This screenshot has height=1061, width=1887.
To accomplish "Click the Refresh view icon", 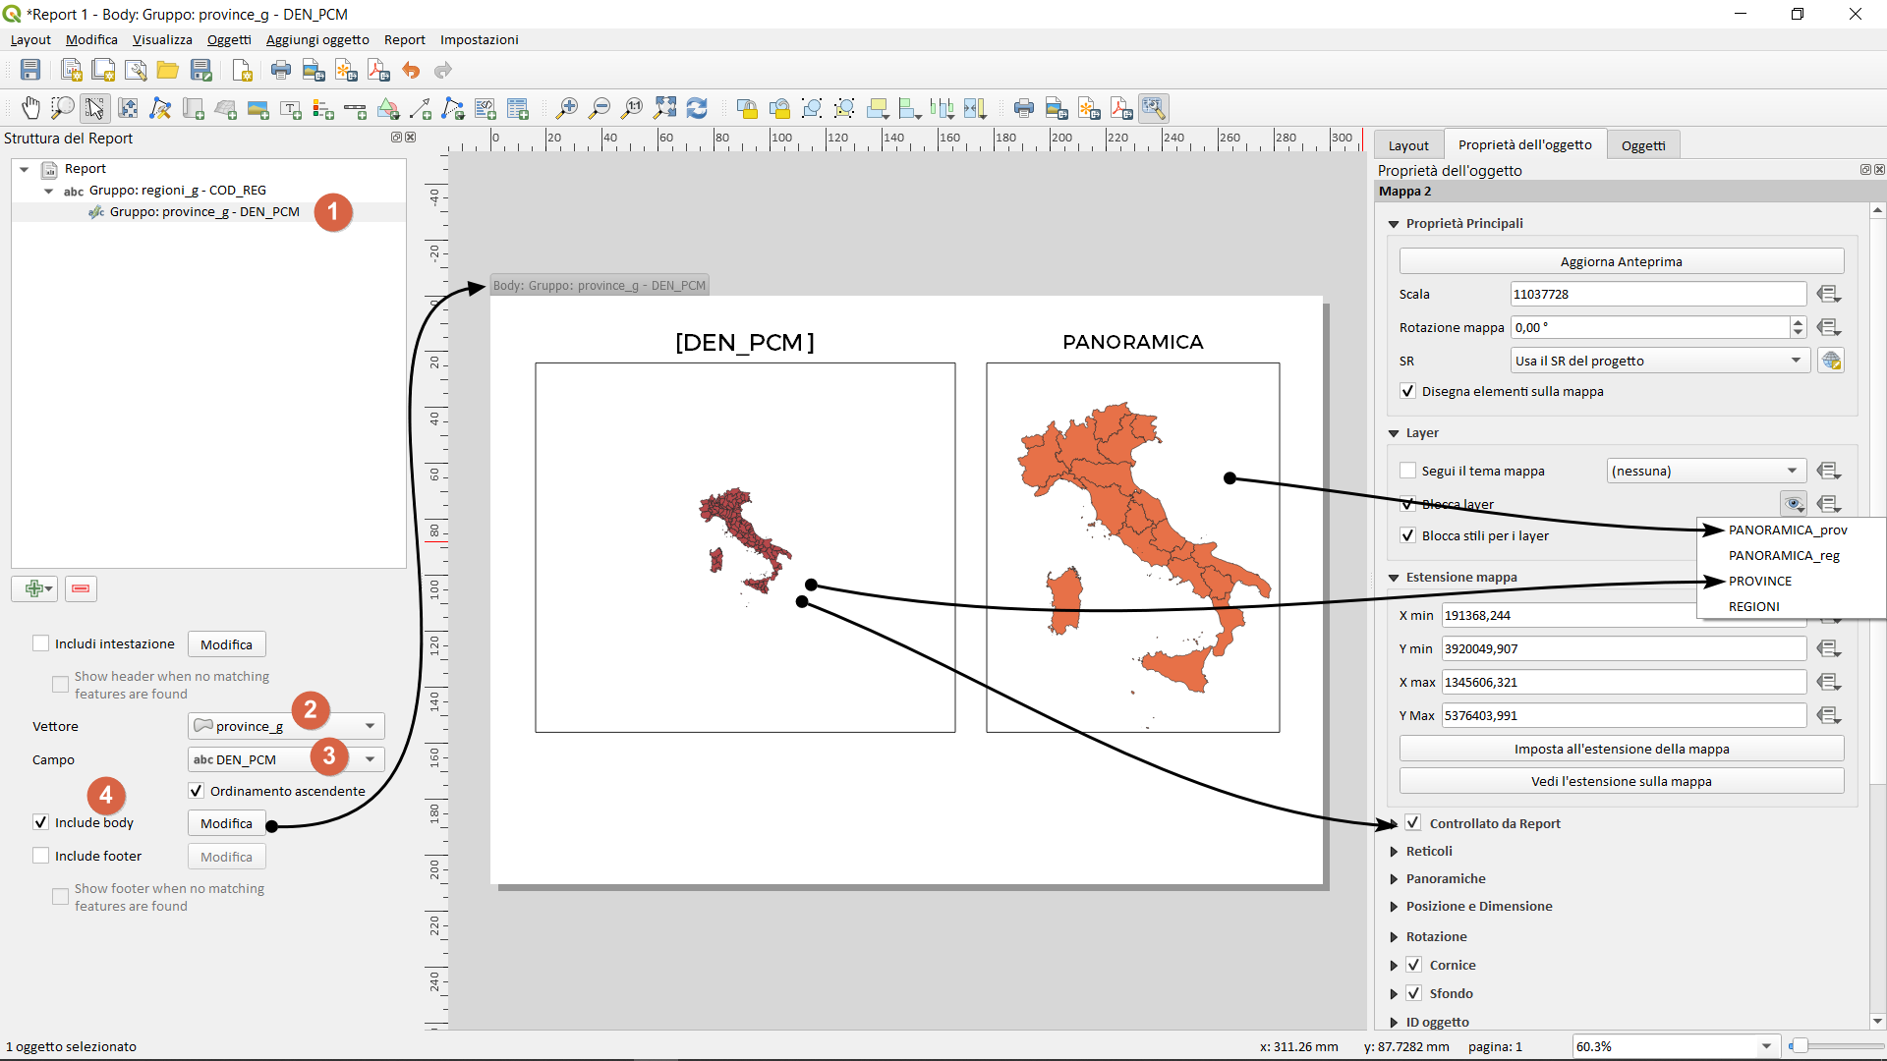I will pyautogui.click(x=697, y=108).
